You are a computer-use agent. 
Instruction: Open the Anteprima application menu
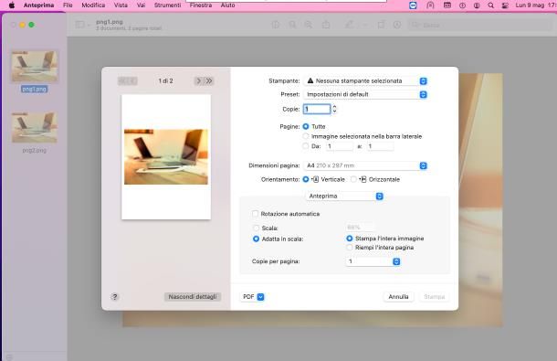[x=38, y=5]
